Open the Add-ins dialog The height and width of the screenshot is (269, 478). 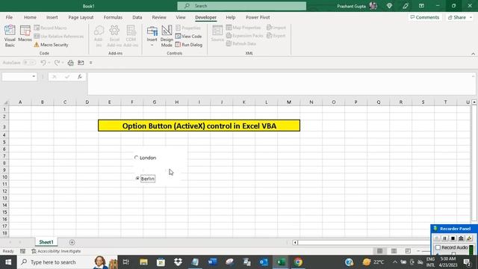pyautogui.click(x=99, y=36)
